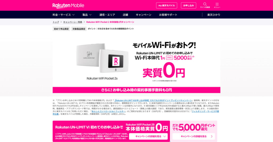
Task: Expand キャンペーンの詳細を見る in the 0円 banner
Action: [x=148, y=136]
